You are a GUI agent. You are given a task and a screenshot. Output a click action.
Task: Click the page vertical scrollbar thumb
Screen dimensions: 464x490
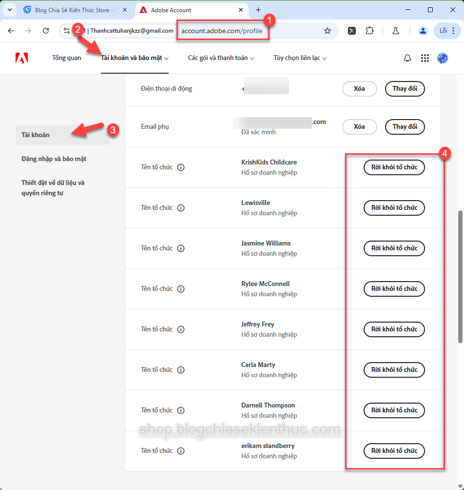point(460,277)
